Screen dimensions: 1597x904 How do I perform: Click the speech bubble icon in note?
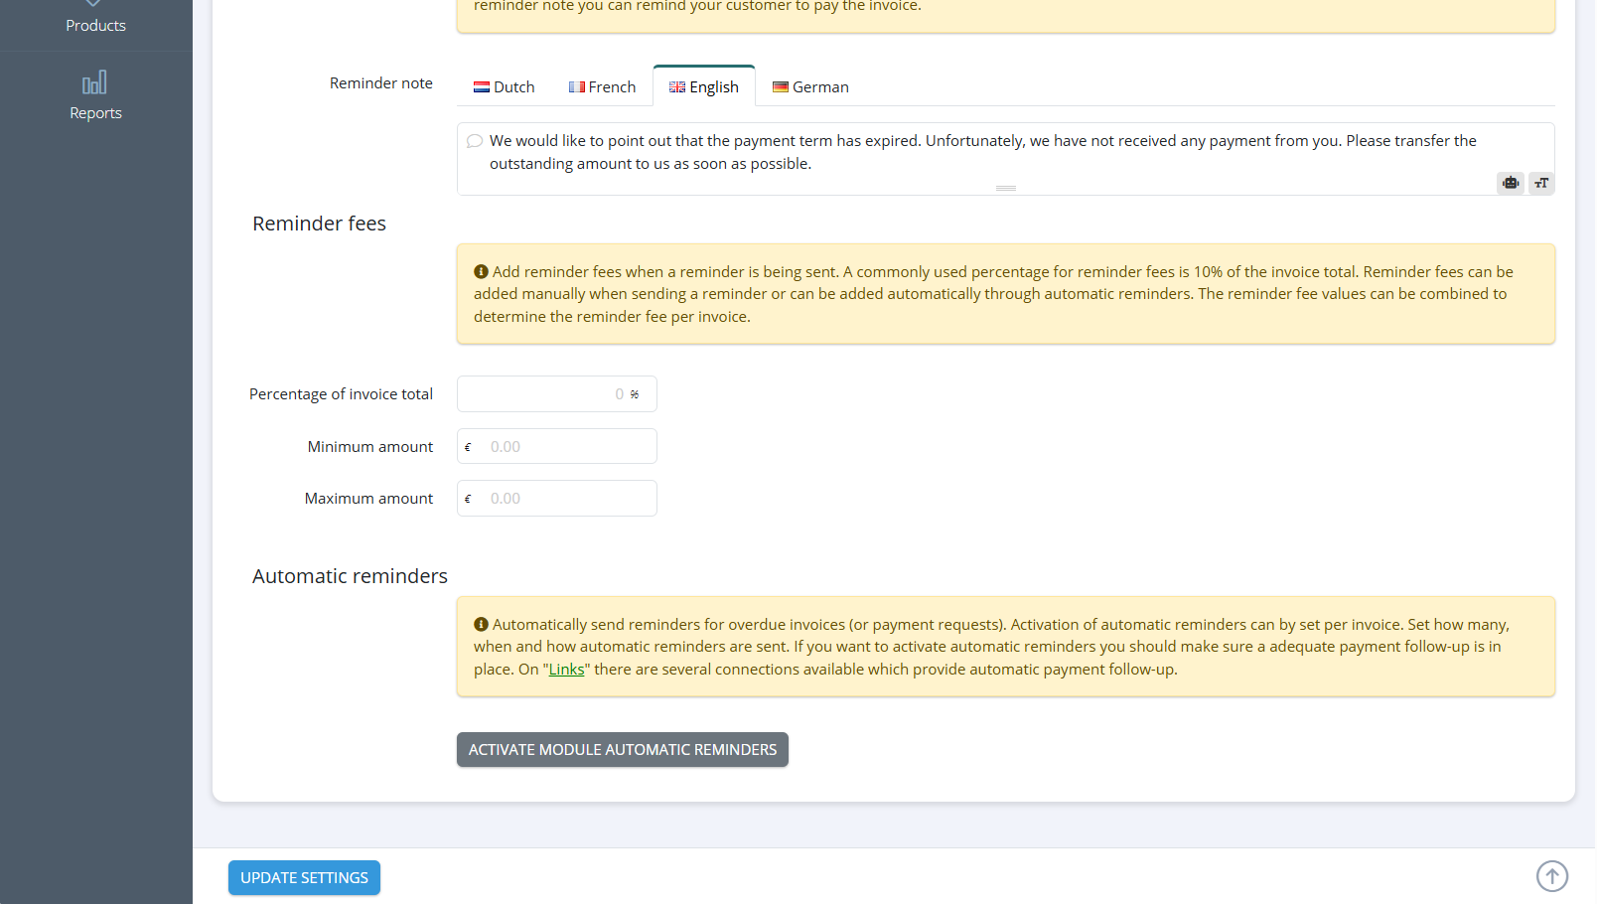(x=475, y=141)
